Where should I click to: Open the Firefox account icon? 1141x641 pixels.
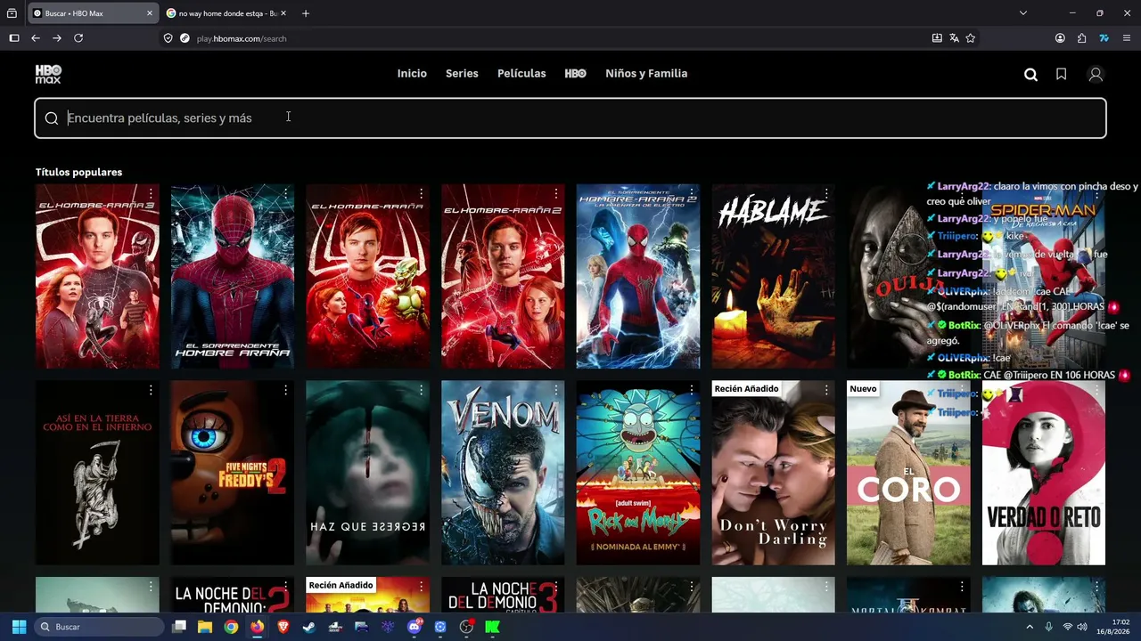[1060, 38]
